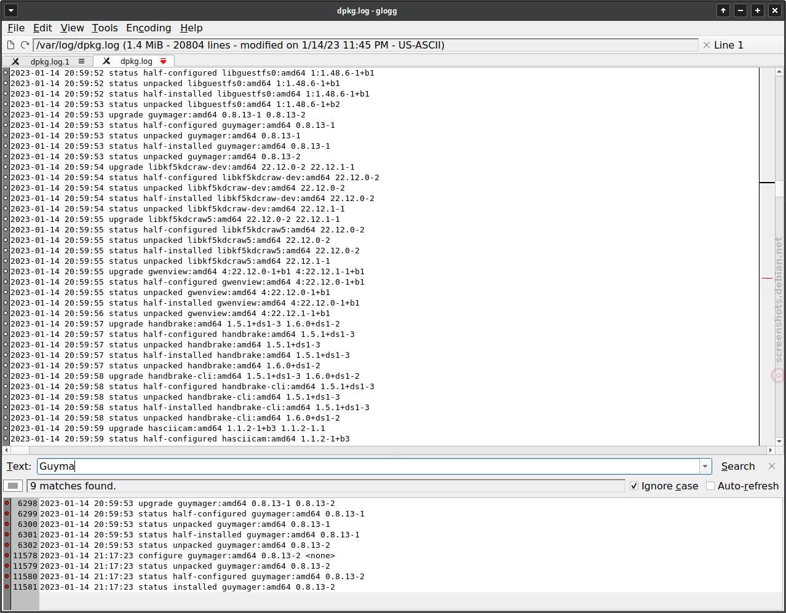
Task: Select line 11579 'status unpacked guymager' result
Action: click(x=185, y=566)
